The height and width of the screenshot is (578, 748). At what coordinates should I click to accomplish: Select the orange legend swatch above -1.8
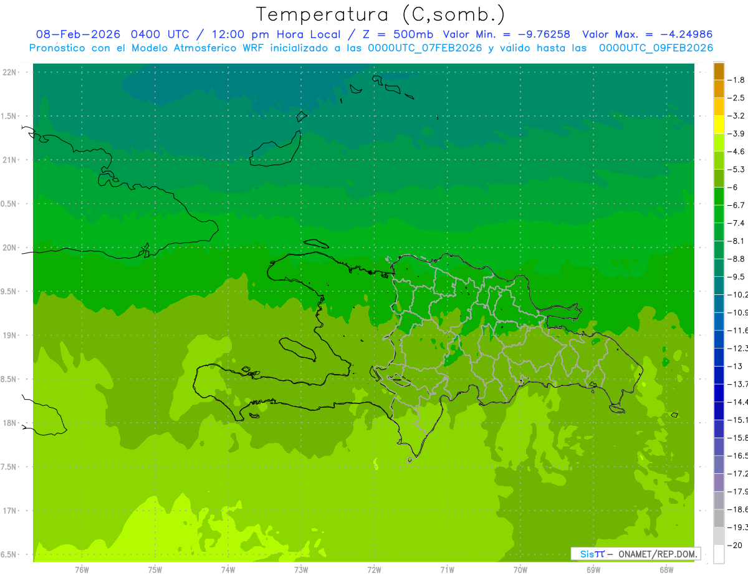(x=719, y=71)
